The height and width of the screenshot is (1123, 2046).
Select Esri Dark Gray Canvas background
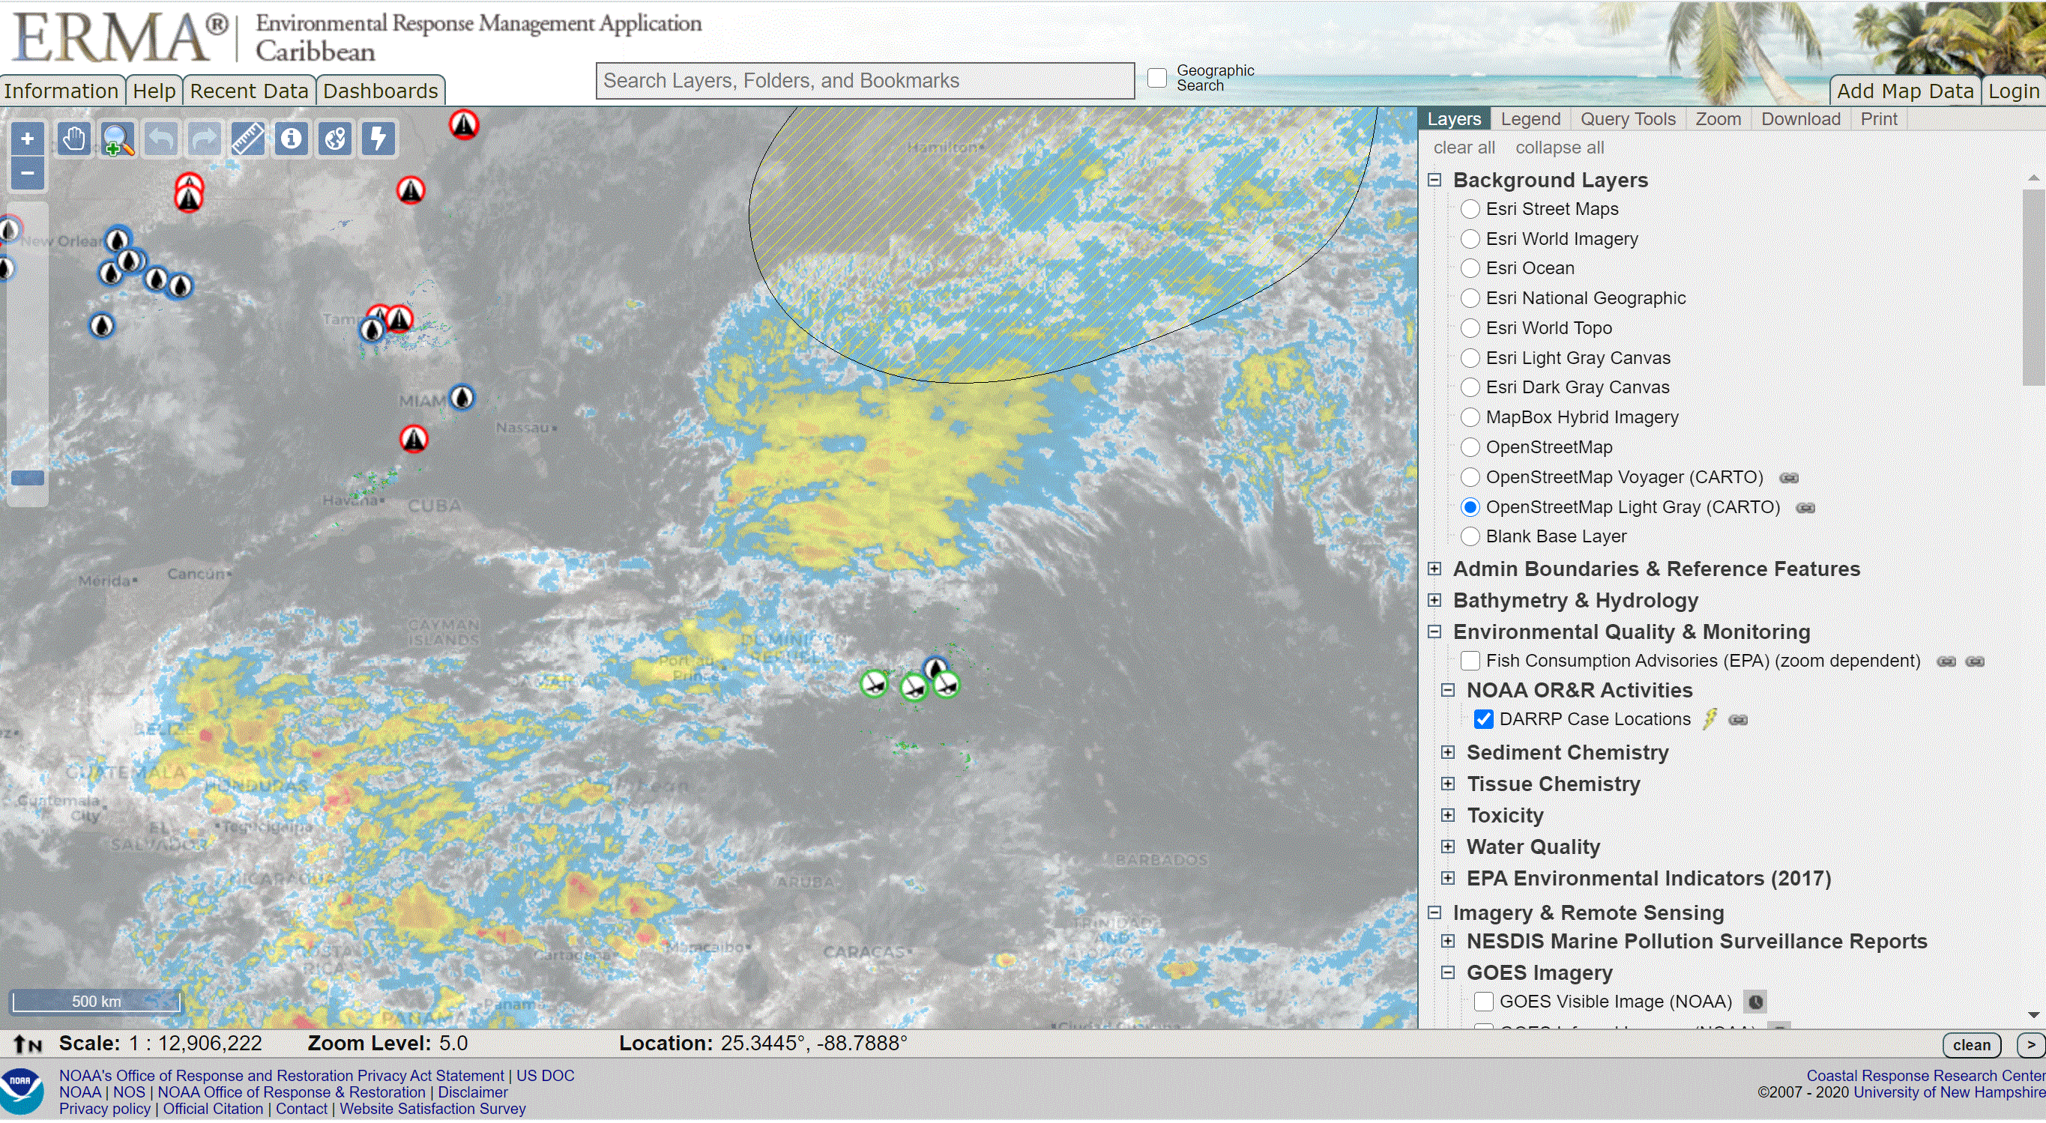click(1470, 387)
